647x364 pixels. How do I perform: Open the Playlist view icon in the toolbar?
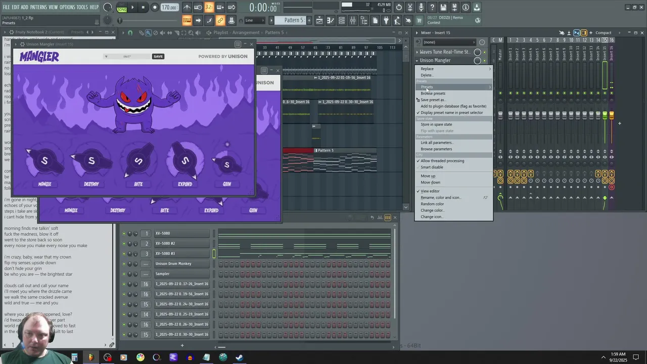click(x=319, y=21)
